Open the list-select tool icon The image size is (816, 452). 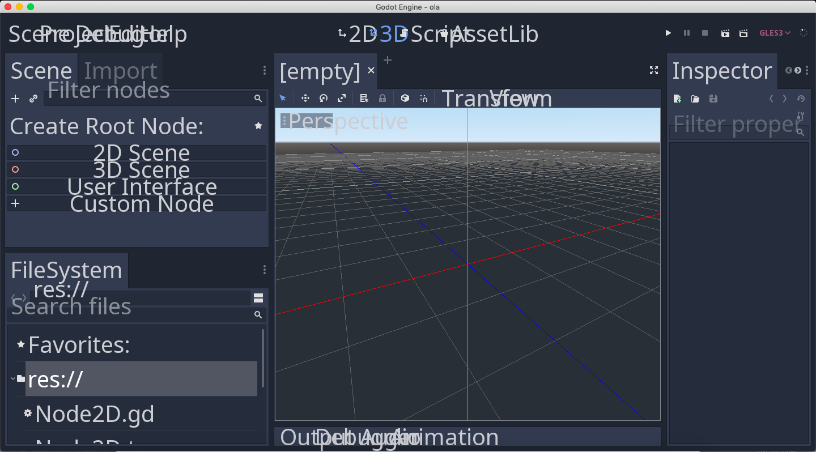[364, 99]
